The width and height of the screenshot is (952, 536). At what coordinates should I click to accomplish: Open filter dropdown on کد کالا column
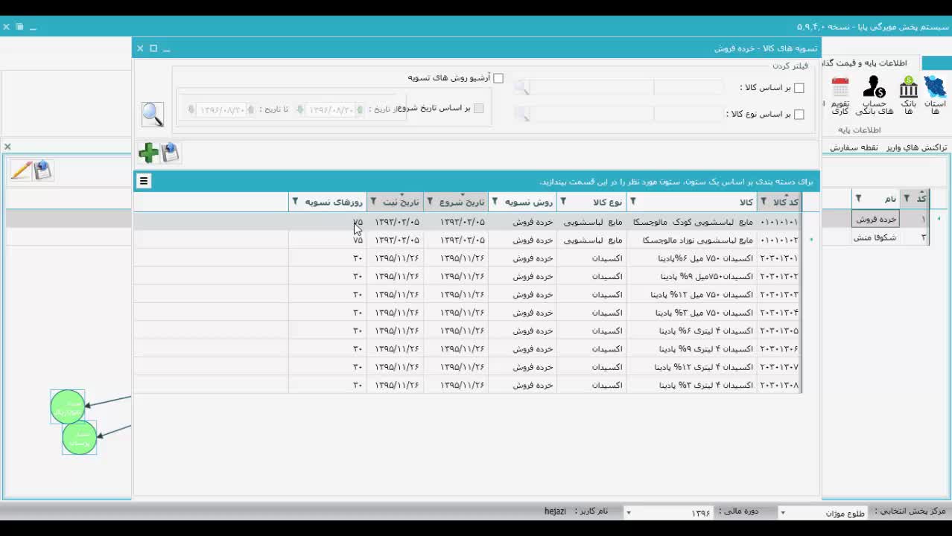(x=764, y=202)
